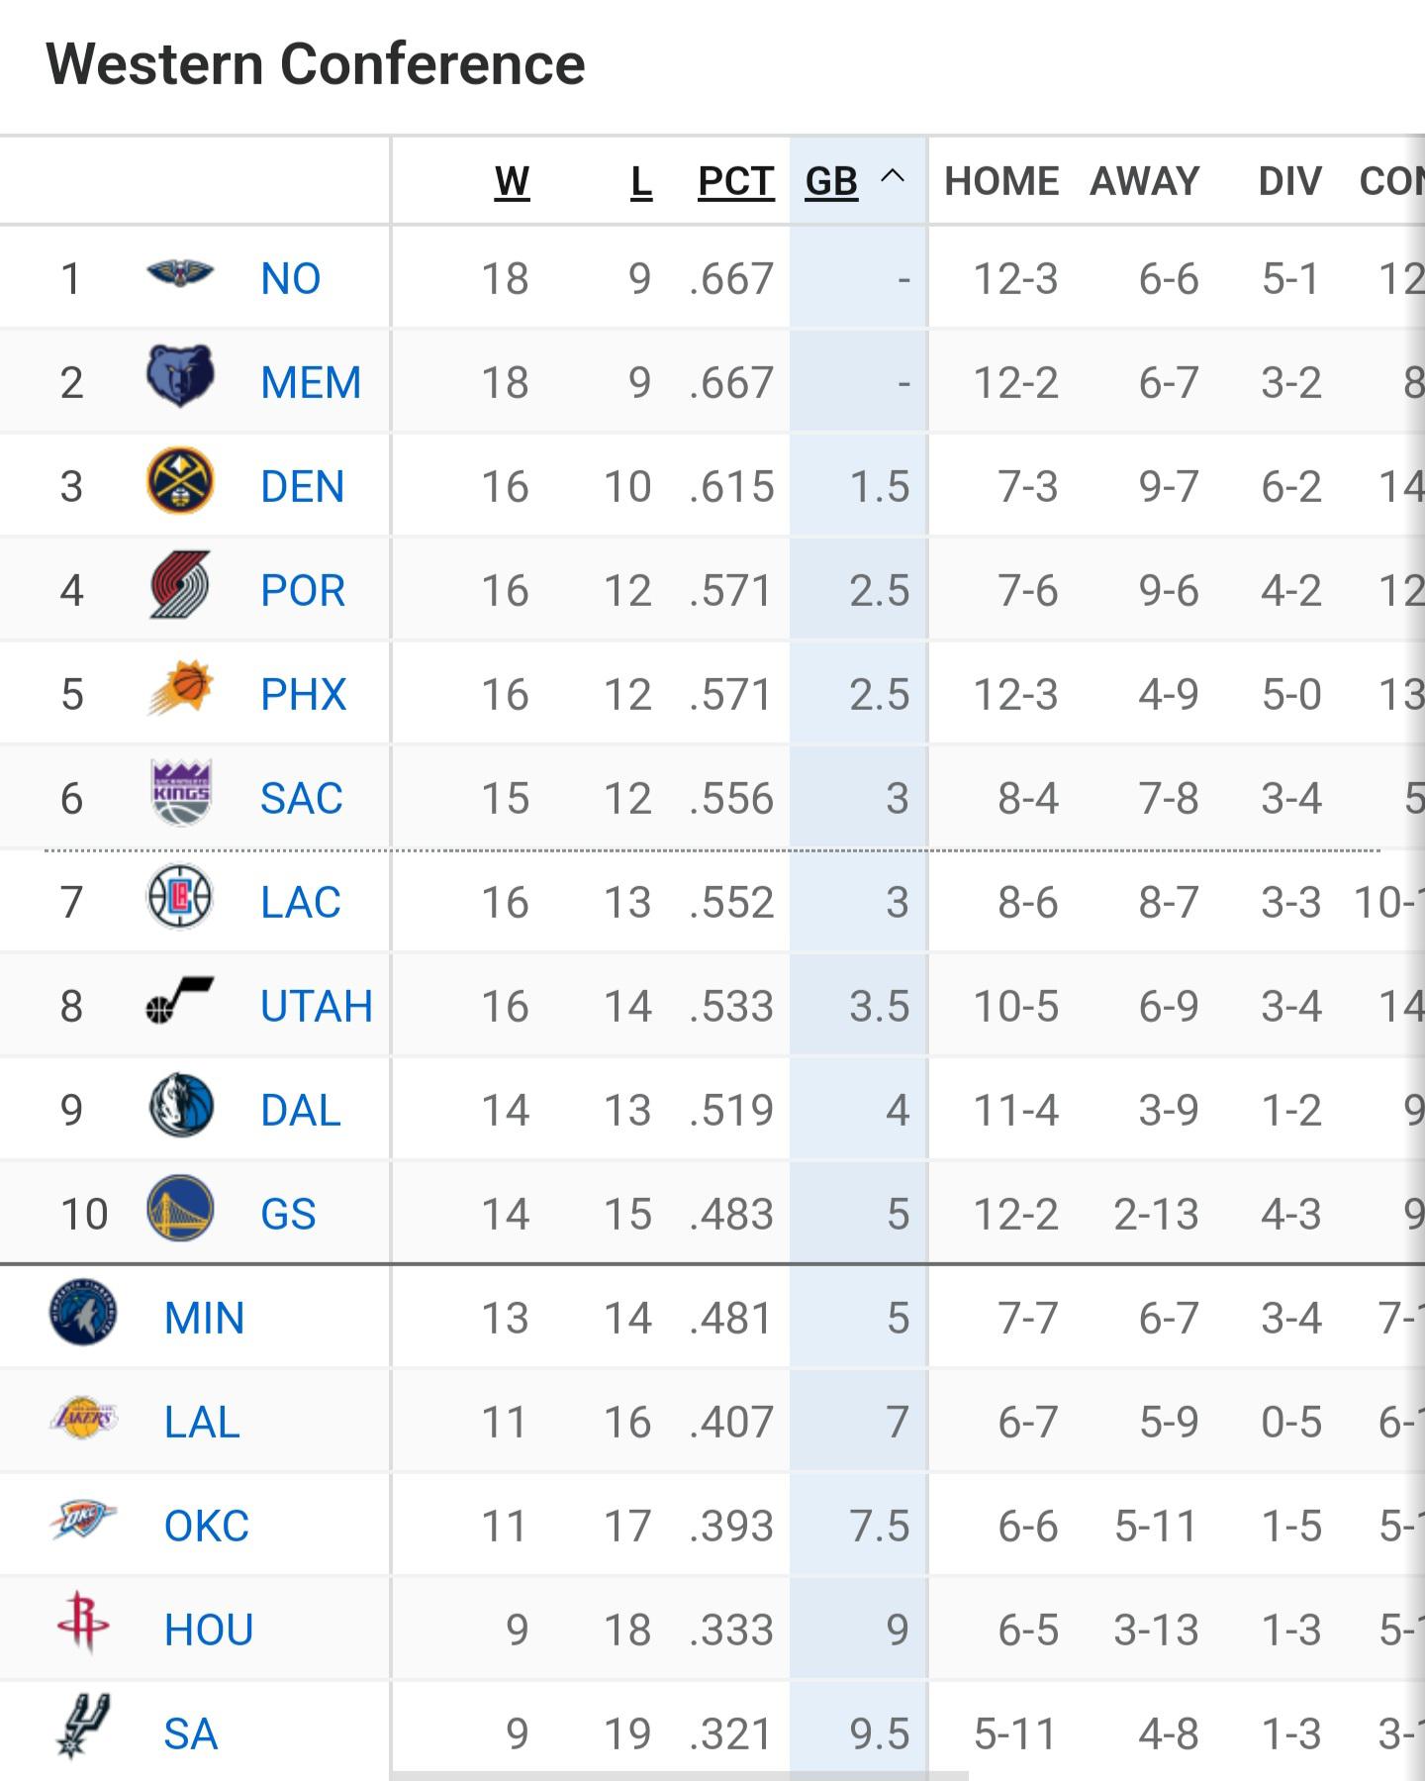
Task: Click the Memphis Grizzlies logo
Action: 180,377
